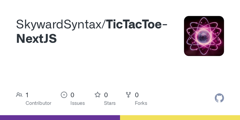
Task: Click the purple language bar segment
Action: click(x=60, y=117)
